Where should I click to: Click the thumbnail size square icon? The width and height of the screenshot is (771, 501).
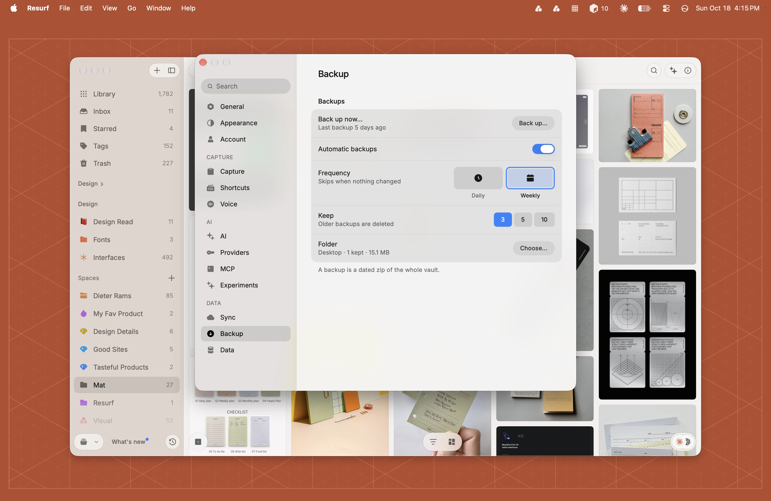[x=198, y=442]
